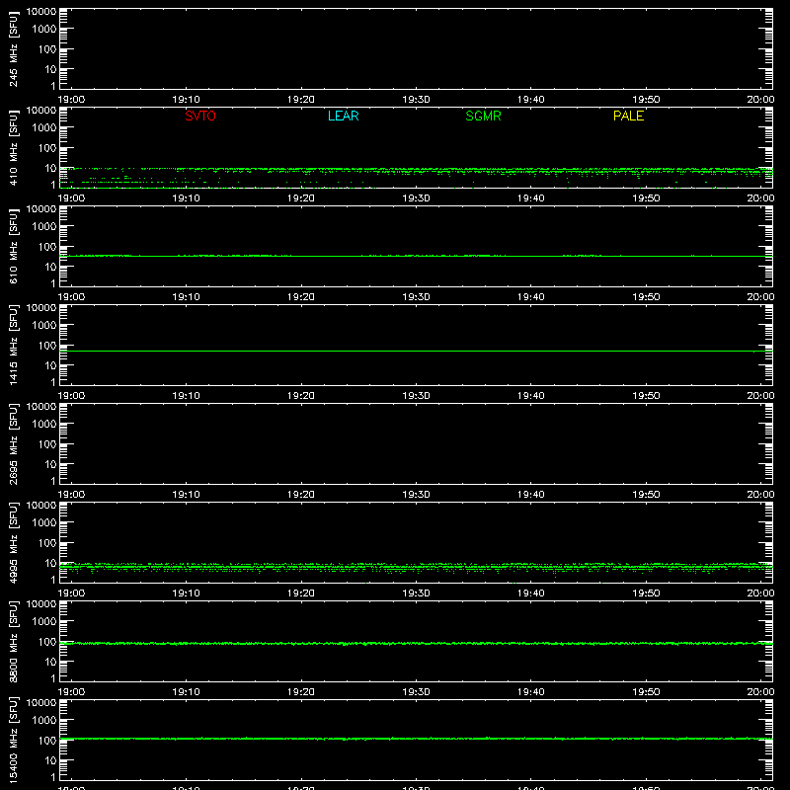The height and width of the screenshot is (790, 790).
Task: Select the 245 MHz [SFU] axis title
Action: point(13,48)
